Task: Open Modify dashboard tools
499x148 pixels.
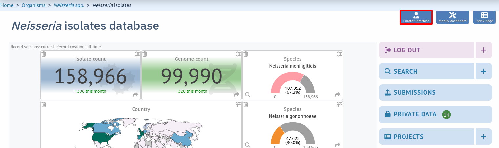Action: [452, 17]
